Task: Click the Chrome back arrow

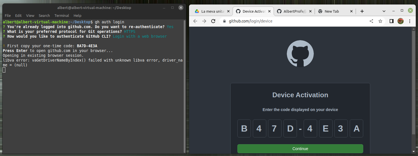Action: coord(195,21)
